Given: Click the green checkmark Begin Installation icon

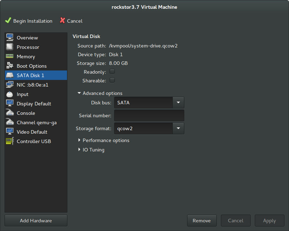Looking at the screenshot, I should click(x=8, y=21).
